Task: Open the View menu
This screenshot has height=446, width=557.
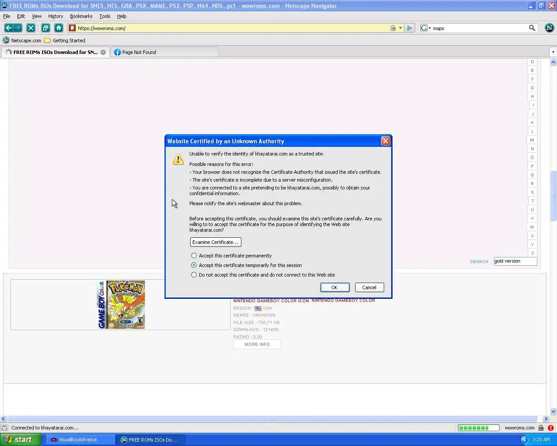Action: click(x=37, y=16)
